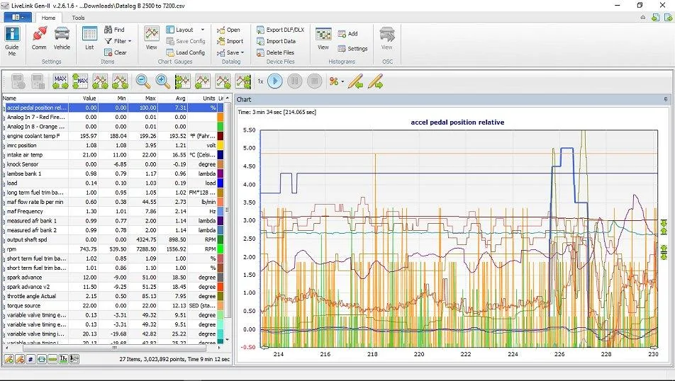Click Export DLF/DLX

pyautogui.click(x=280, y=30)
